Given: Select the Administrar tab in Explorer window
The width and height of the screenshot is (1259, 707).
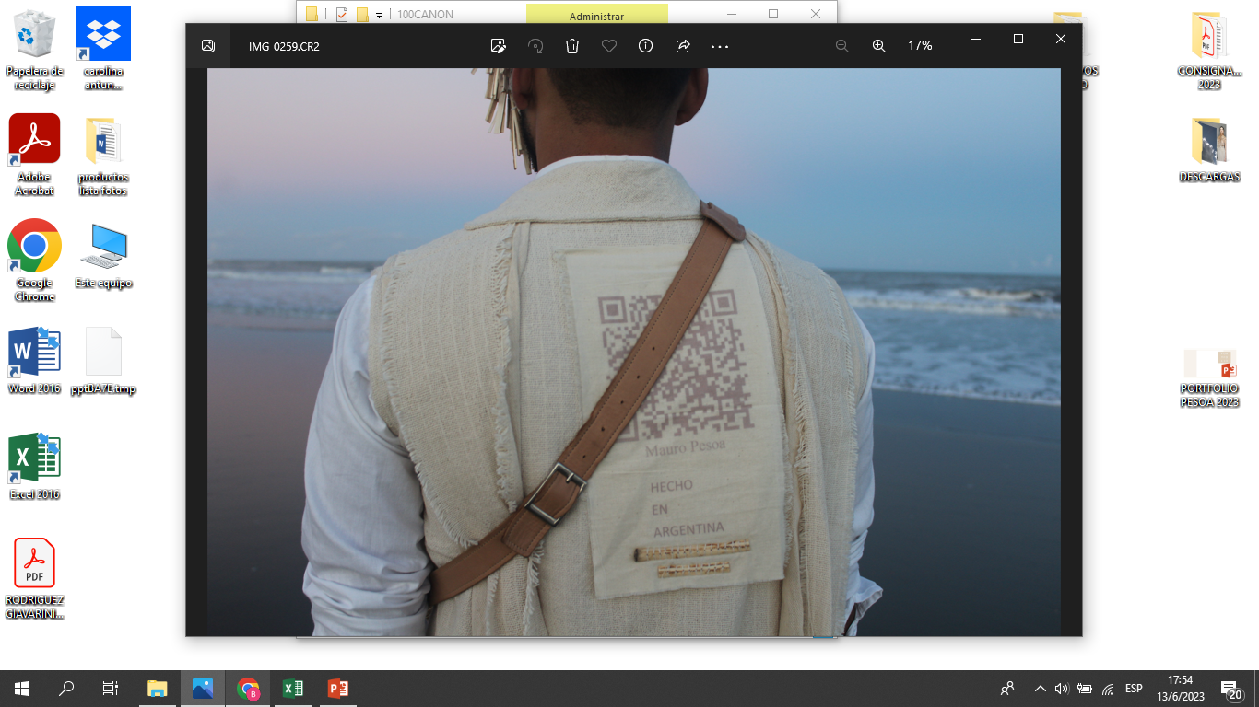Looking at the screenshot, I should (596, 16).
